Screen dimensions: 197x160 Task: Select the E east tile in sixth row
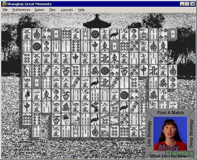(x=46, y=95)
